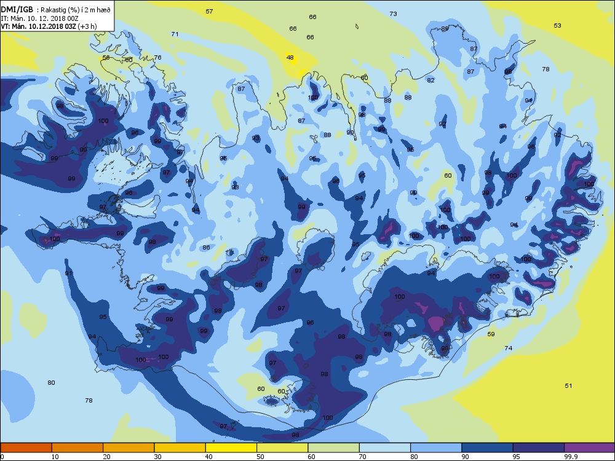Screen dimensions: 615x461
Task: Click the '99.9' legend tick label
Action: pos(570,457)
